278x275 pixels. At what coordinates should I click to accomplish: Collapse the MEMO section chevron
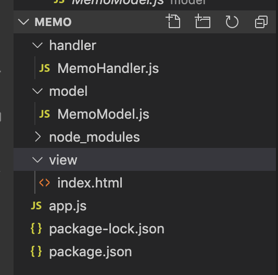click(x=23, y=22)
